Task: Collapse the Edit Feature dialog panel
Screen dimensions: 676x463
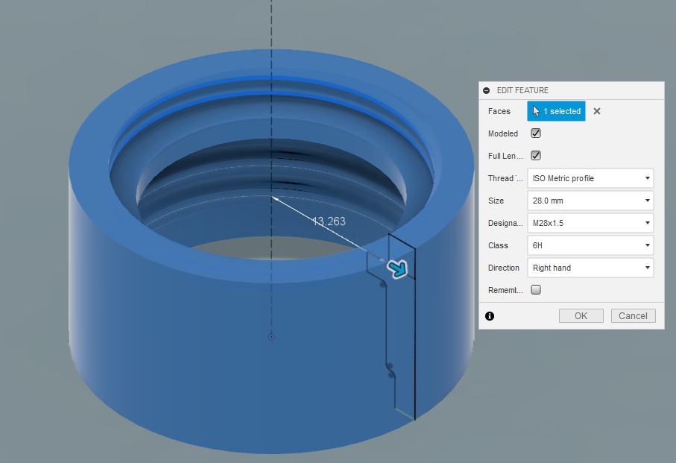Action: pyautogui.click(x=487, y=90)
